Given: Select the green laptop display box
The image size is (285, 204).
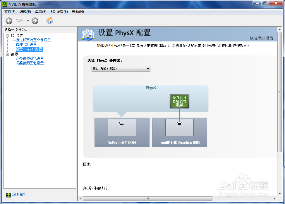Looking at the screenshot, I should (179, 101).
